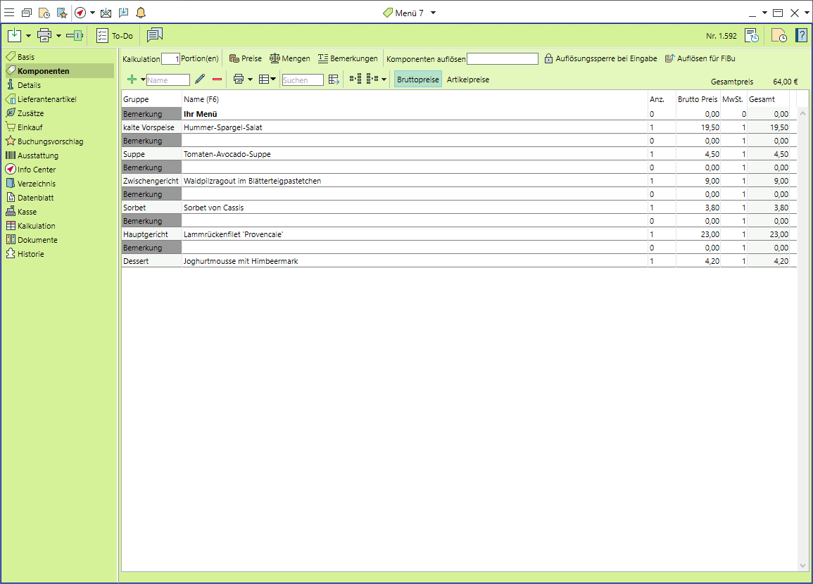Viewport: 813px width, 584px height.
Task: Click the notification bell icon
Action: pyautogui.click(x=141, y=13)
